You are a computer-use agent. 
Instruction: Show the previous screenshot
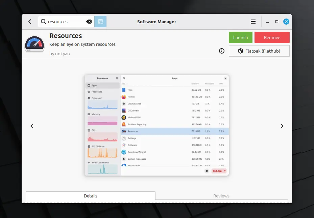pos(32,126)
